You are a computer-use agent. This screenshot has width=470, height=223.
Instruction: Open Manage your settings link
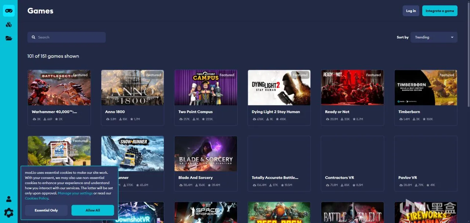pos(75,193)
